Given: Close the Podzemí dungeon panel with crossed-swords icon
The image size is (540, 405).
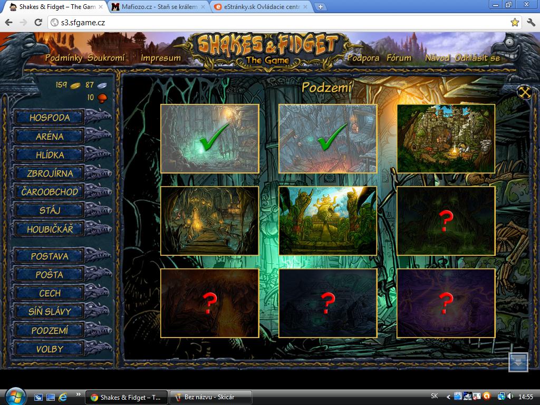Looking at the screenshot, I should point(525,92).
